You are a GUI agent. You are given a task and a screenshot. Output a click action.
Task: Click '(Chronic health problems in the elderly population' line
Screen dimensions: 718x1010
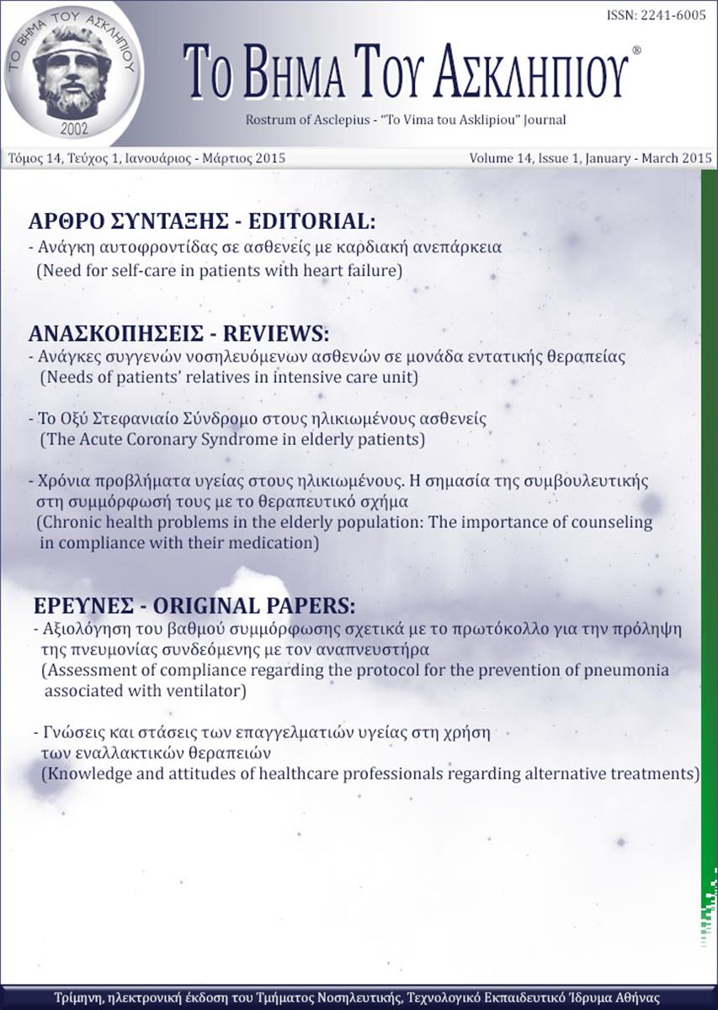345,523
